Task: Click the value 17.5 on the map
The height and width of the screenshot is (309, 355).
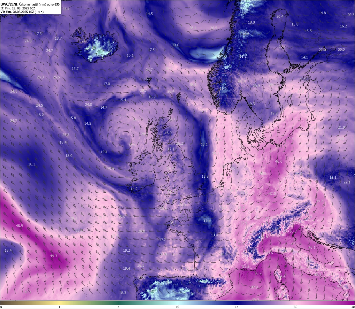Action: [x=151, y=50]
